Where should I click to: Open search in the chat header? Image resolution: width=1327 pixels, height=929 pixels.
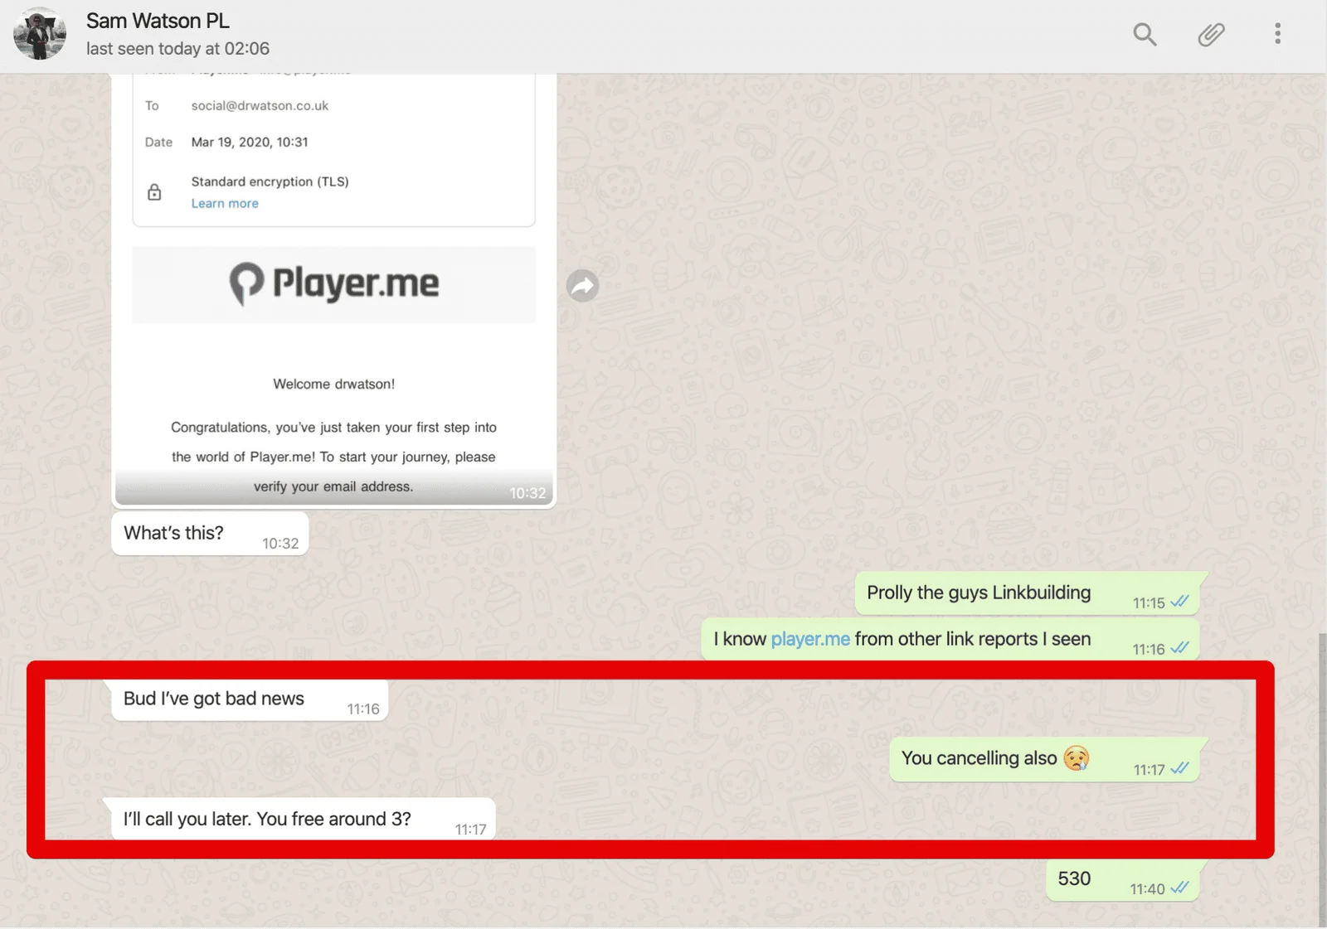coord(1145,34)
